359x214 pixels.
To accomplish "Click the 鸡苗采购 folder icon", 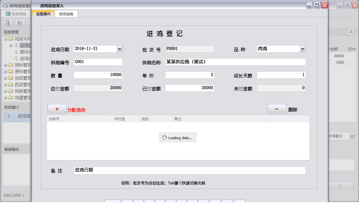I will [11, 39].
